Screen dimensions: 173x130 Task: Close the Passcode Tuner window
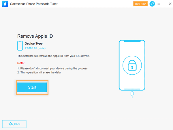(170, 4)
